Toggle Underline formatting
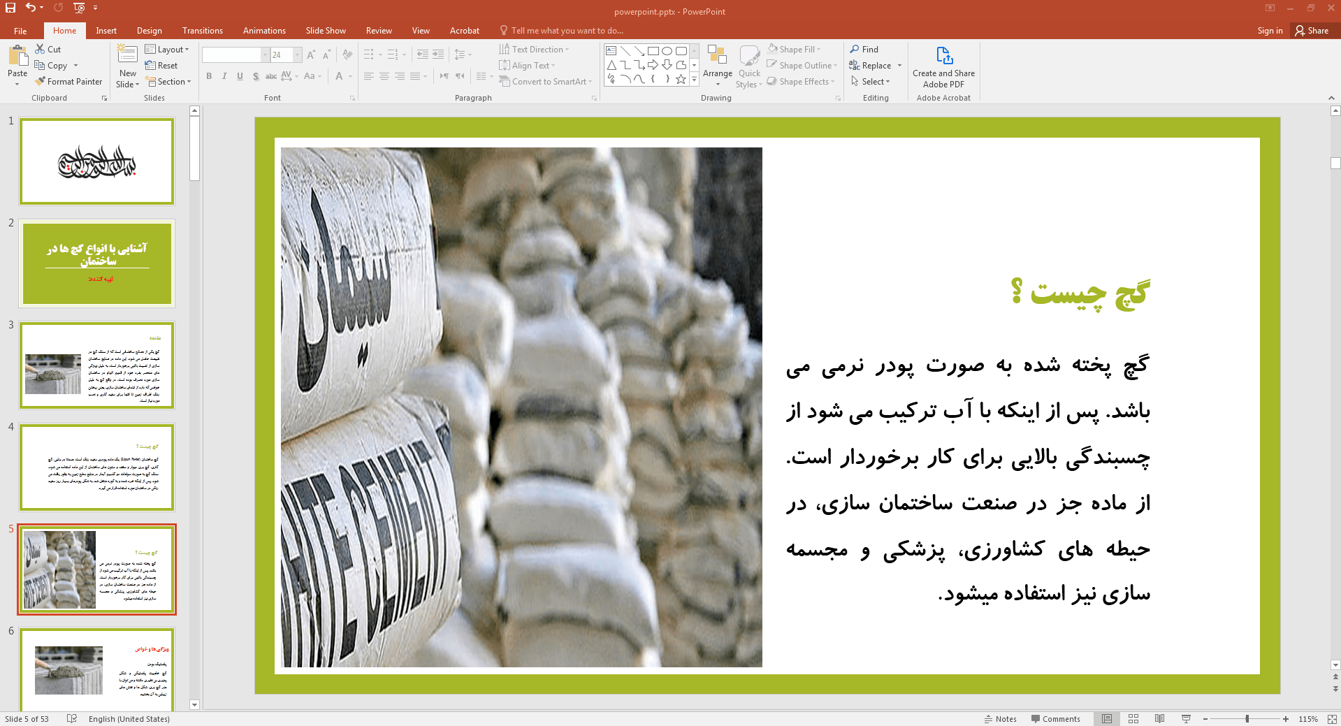 click(240, 76)
